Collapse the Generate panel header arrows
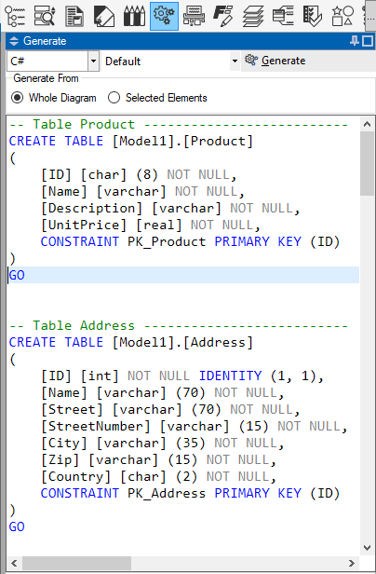Image resolution: width=376 pixels, height=574 pixels. click(x=14, y=41)
